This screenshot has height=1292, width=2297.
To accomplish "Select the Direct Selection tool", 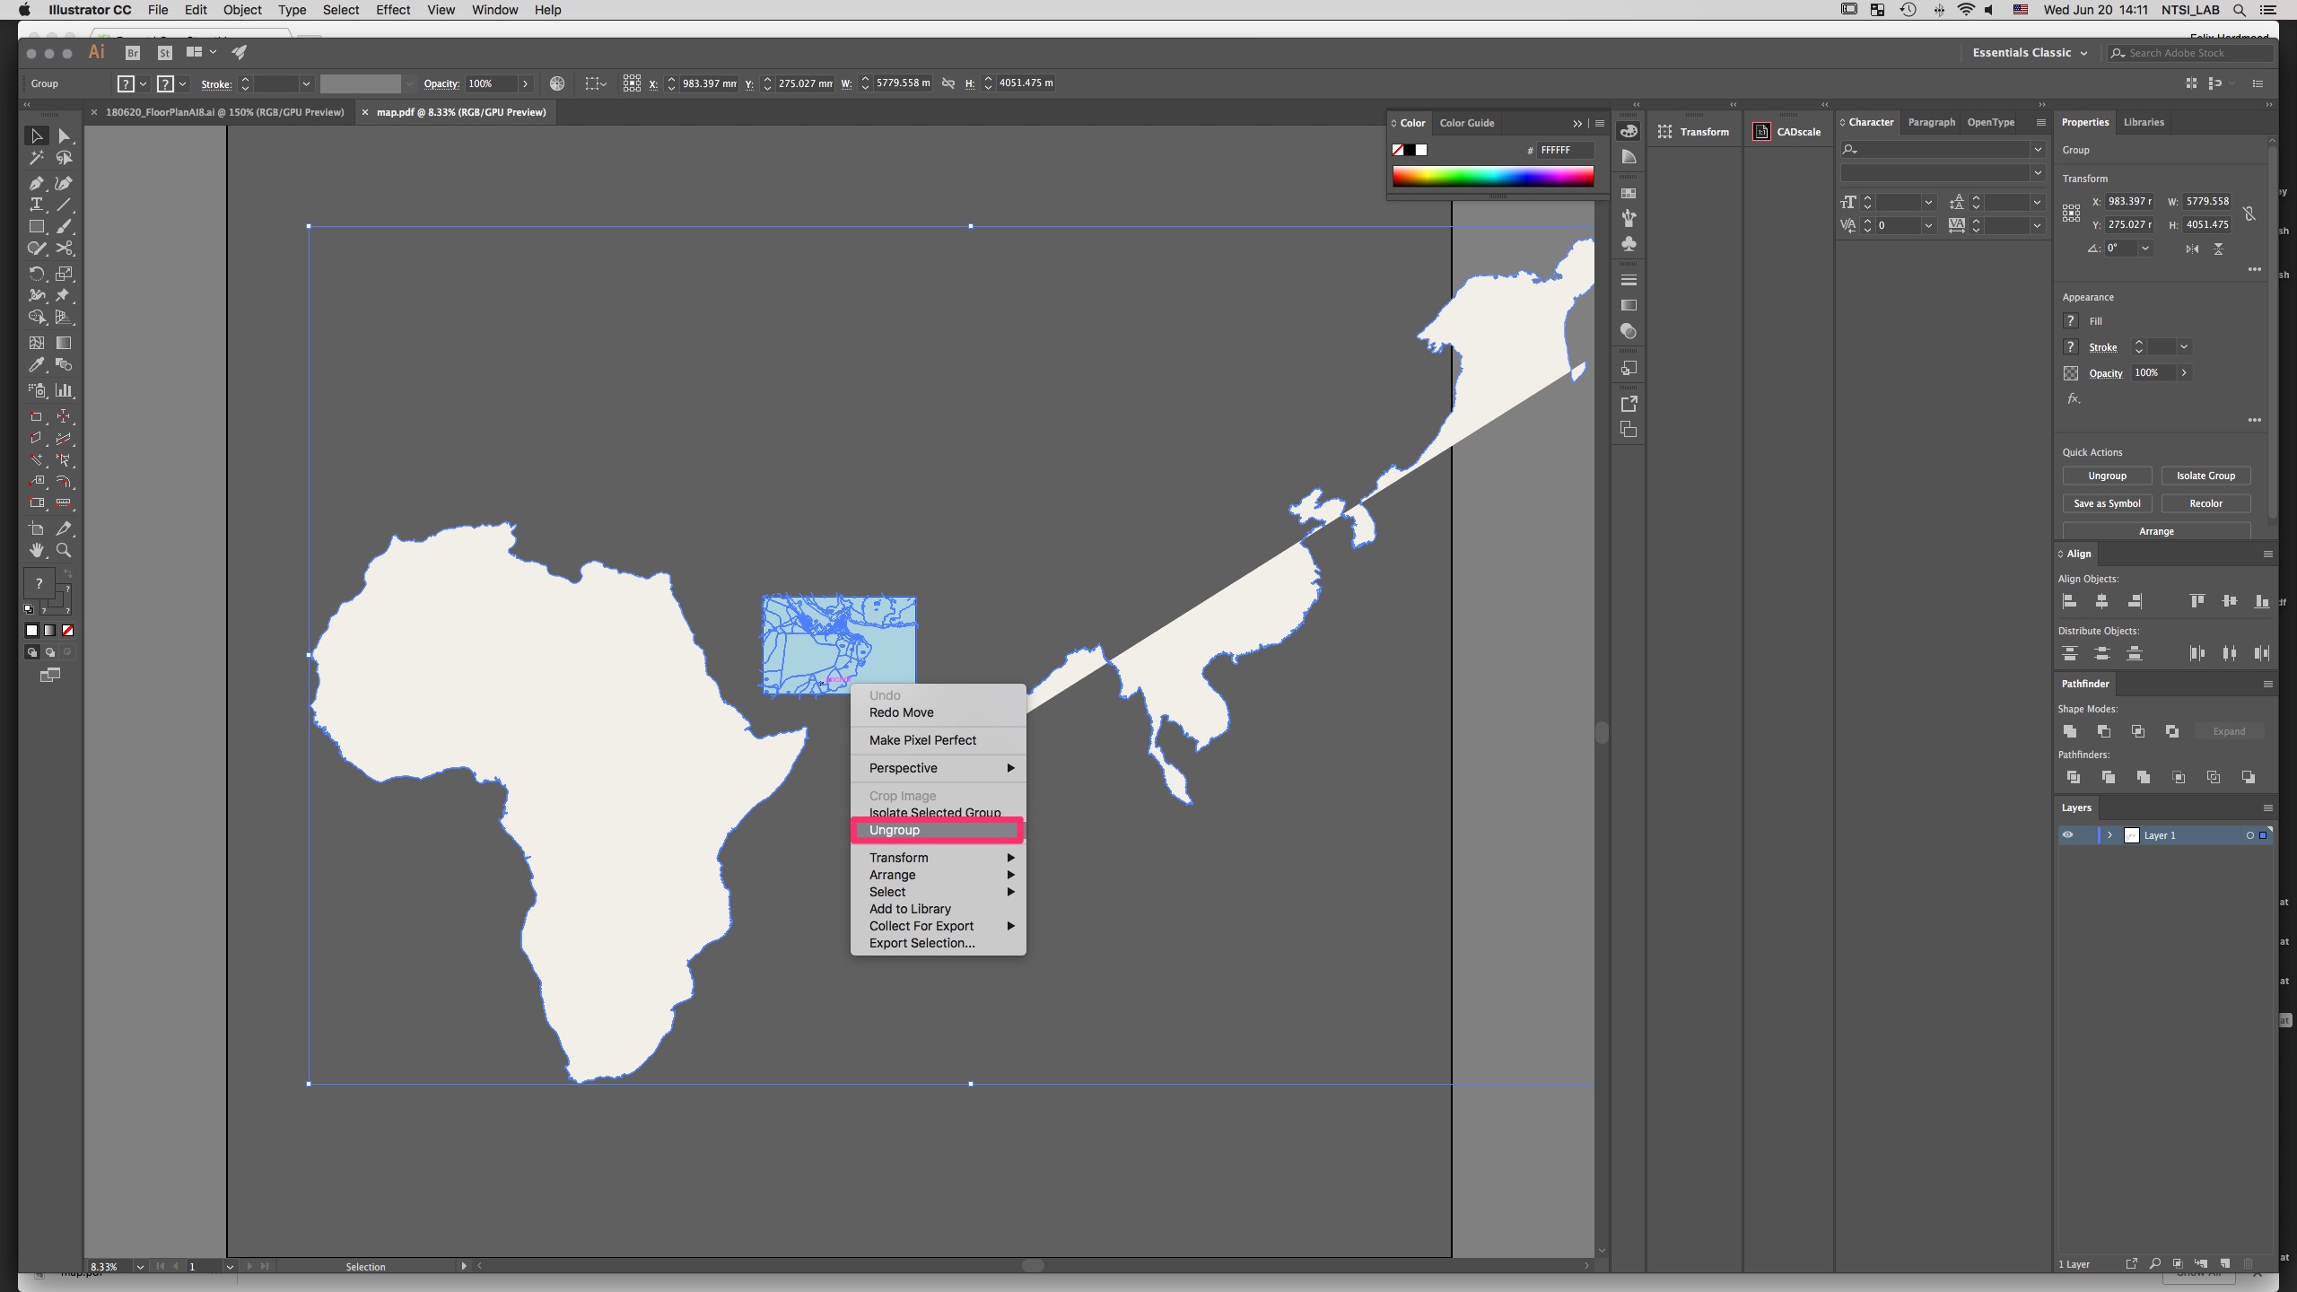I will point(64,136).
